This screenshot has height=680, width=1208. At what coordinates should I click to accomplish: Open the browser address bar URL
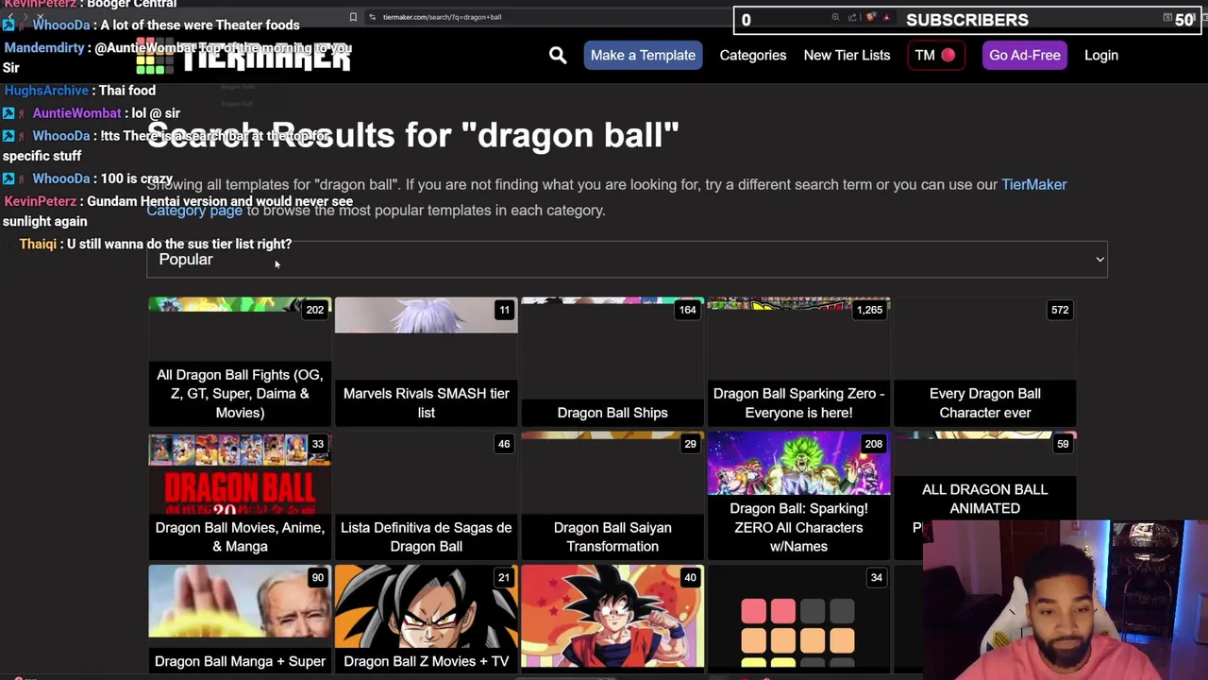tap(442, 17)
